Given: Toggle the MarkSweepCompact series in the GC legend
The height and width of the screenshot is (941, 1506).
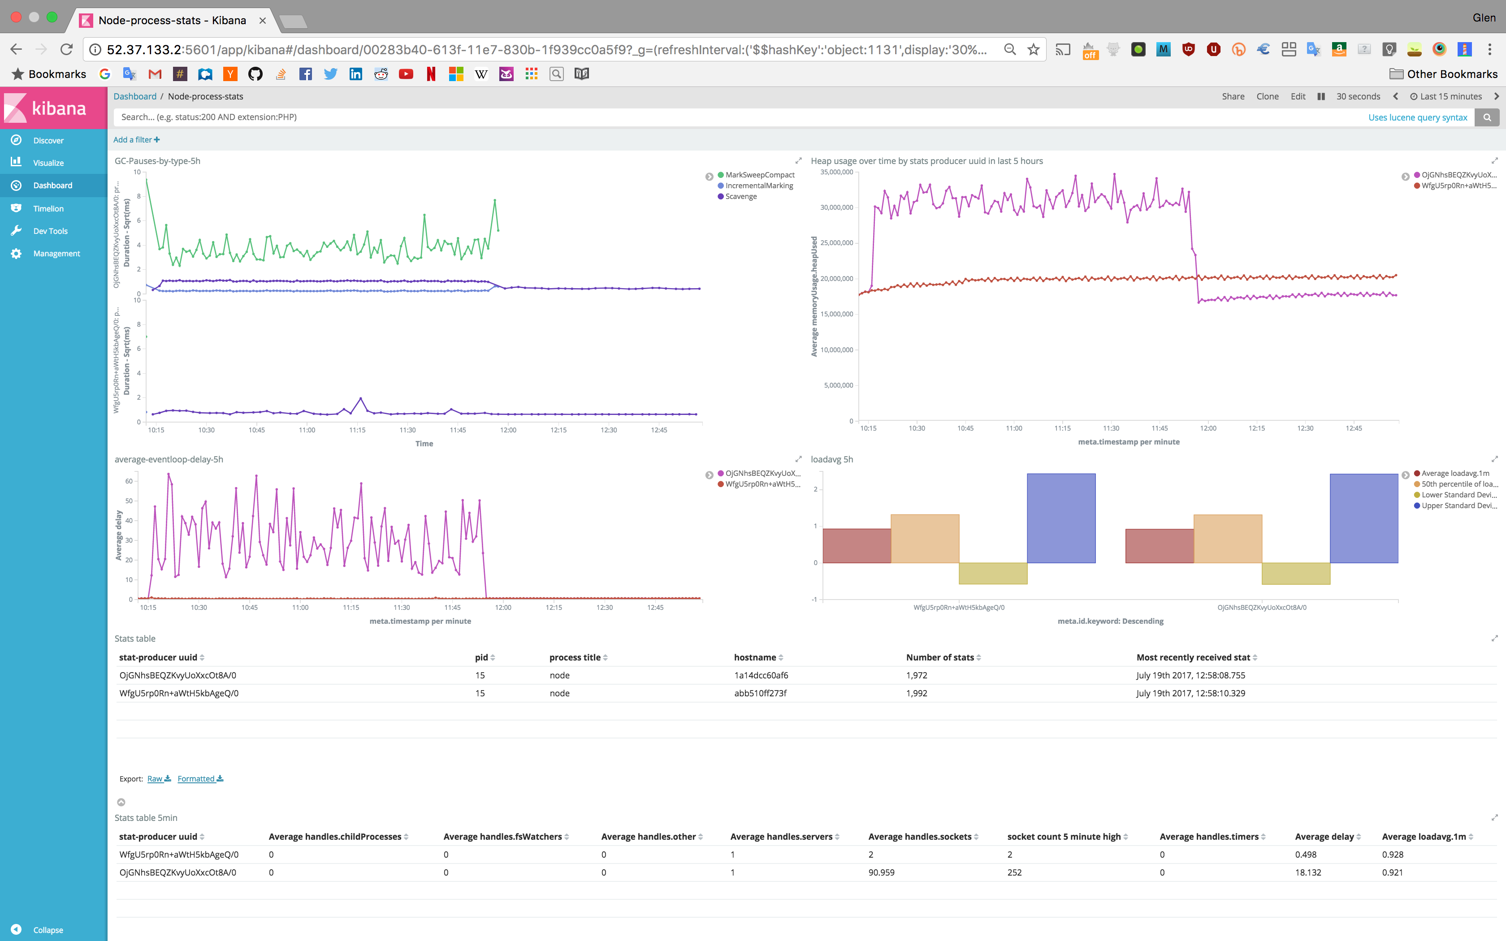Looking at the screenshot, I should [x=758, y=175].
